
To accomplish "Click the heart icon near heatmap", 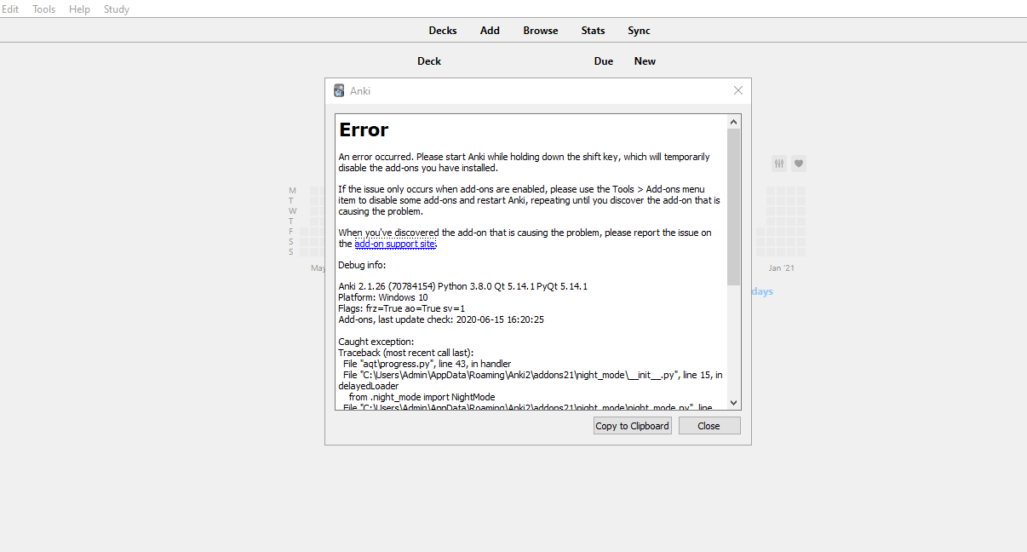I will 799,164.
